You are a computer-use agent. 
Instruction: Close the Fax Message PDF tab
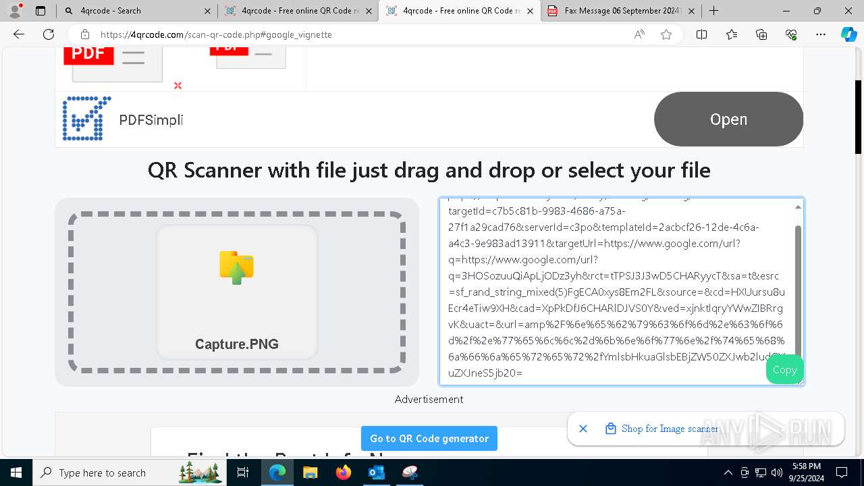point(692,11)
